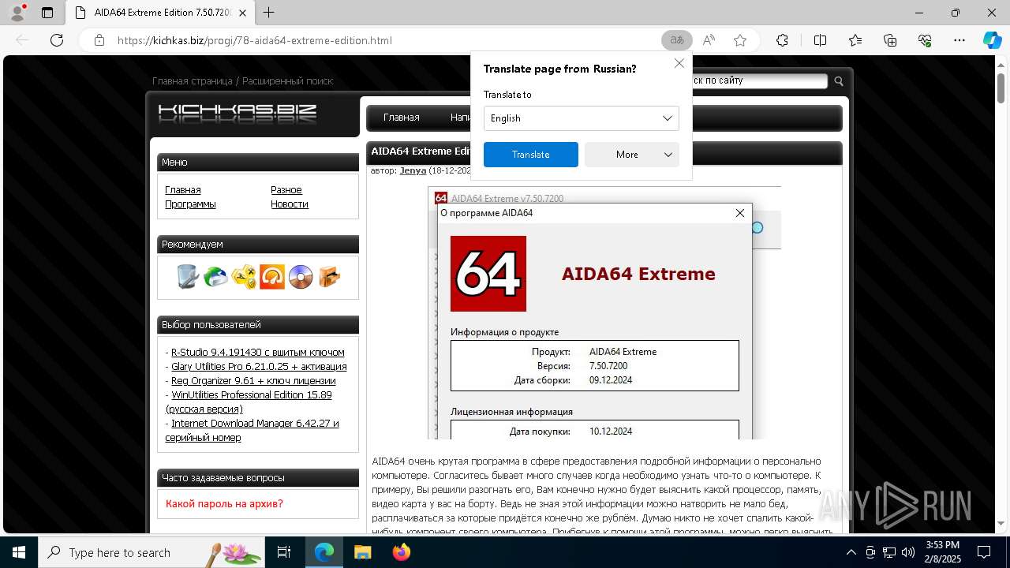1010x568 pixels.
Task: Click the blue Translate button
Action: (x=531, y=155)
